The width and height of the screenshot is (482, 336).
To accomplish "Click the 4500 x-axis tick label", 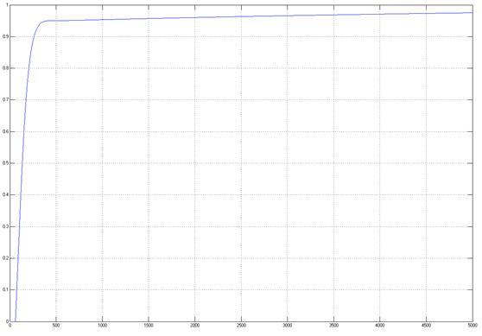I will (427, 326).
